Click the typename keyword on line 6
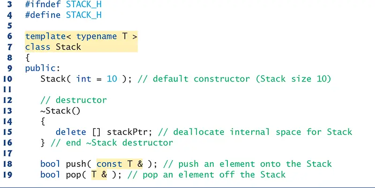 point(97,37)
